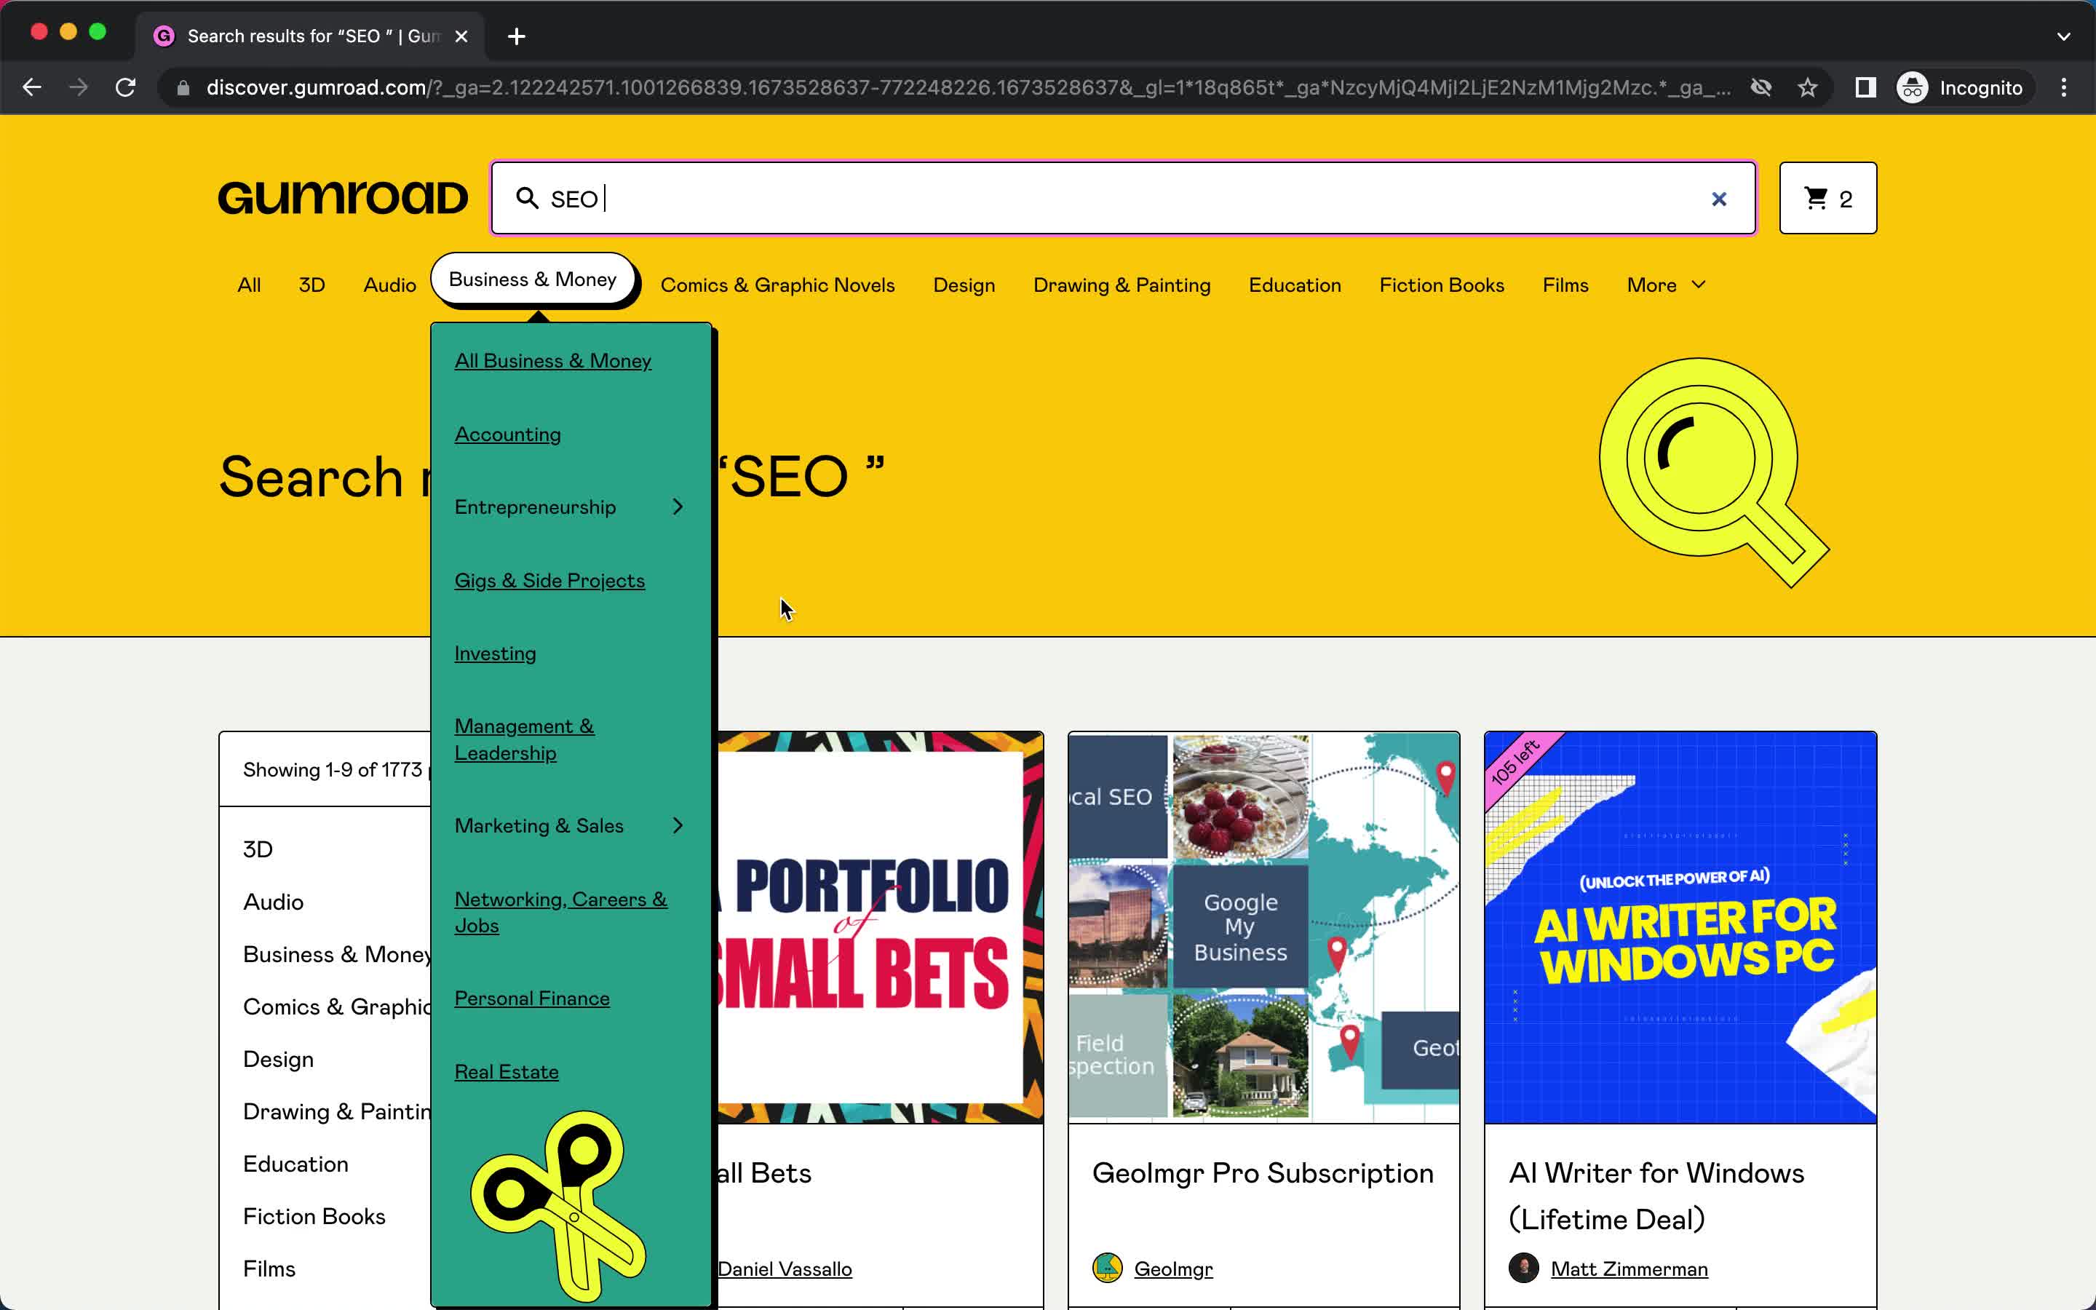Open Accounting subcategory
Image resolution: width=2096 pixels, height=1310 pixels.
coord(507,435)
